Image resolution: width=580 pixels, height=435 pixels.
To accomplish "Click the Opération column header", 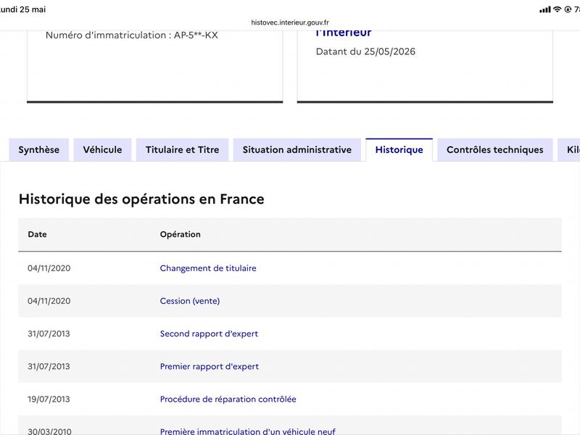I will point(180,234).
